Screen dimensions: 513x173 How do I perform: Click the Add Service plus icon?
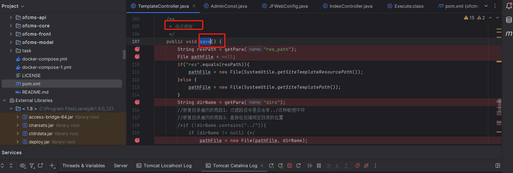click(x=52, y=166)
